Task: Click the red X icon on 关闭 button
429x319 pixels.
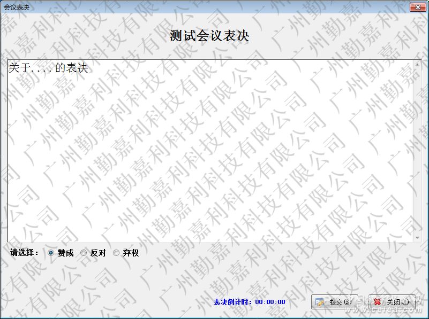Action: [378, 302]
